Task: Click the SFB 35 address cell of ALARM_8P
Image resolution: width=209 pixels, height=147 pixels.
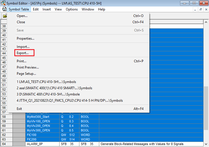Action: click(69, 144)
